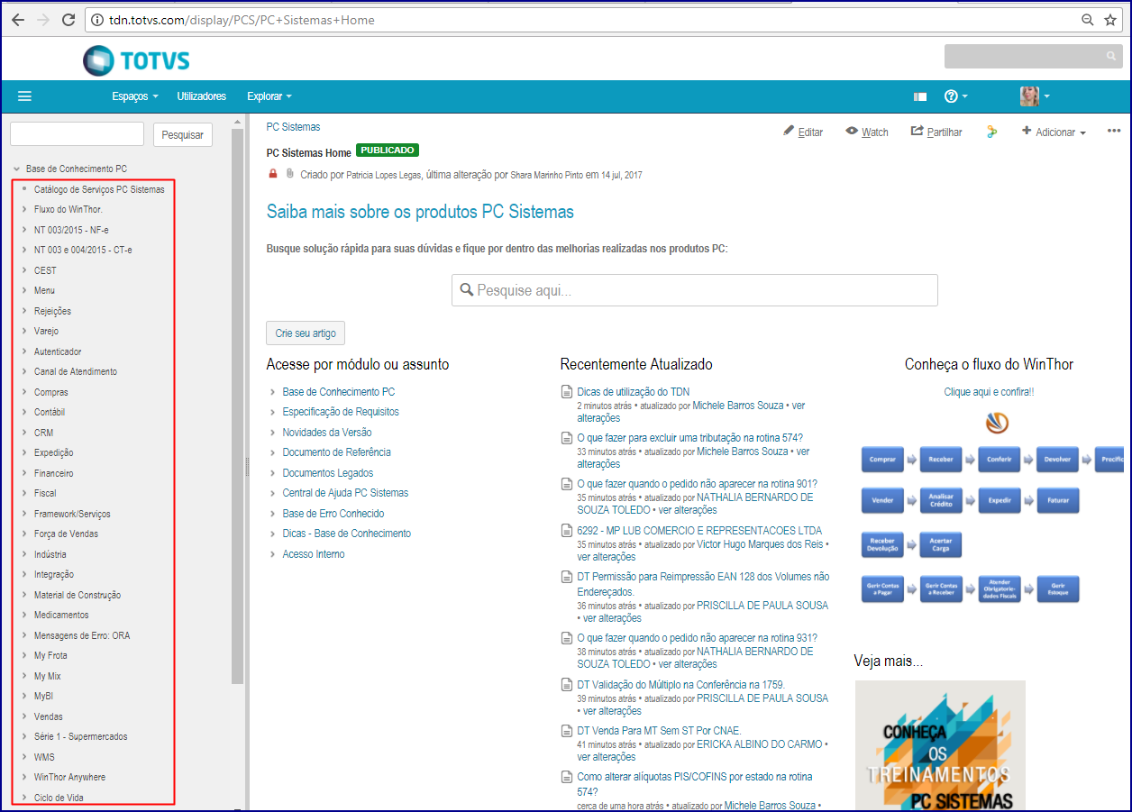Click the WinThor logo above the flow diagram

(x=997, y=423)
